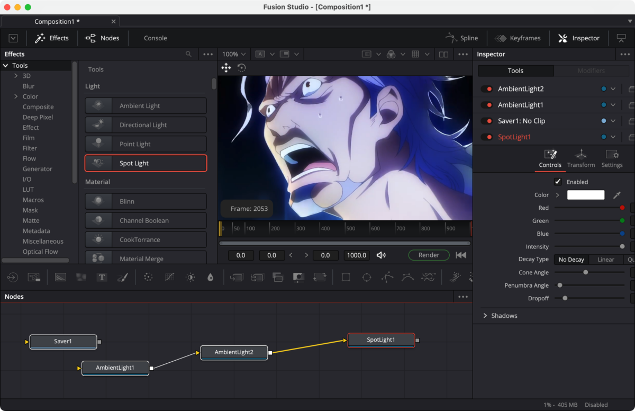Screen dimensions: 635x411
Task: Click the Cone Angle slider handle
Action: [x=585, y=272]
